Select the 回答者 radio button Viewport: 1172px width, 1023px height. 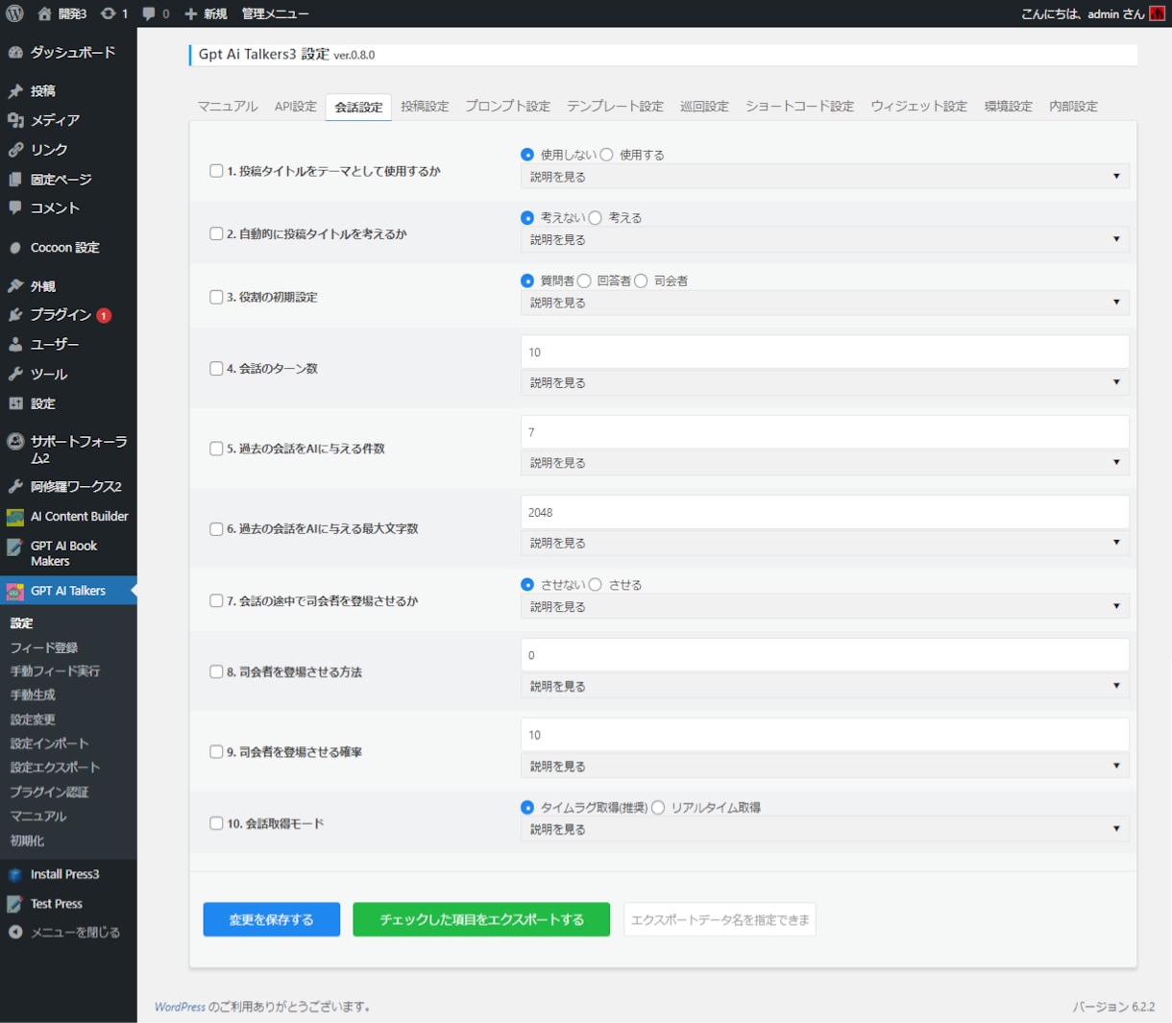(584, 281)
